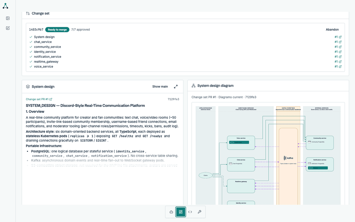Viewport: 355px width, 222px height.
Task: Click the Ready to merge badge
Action: click(x=57, y=30)
